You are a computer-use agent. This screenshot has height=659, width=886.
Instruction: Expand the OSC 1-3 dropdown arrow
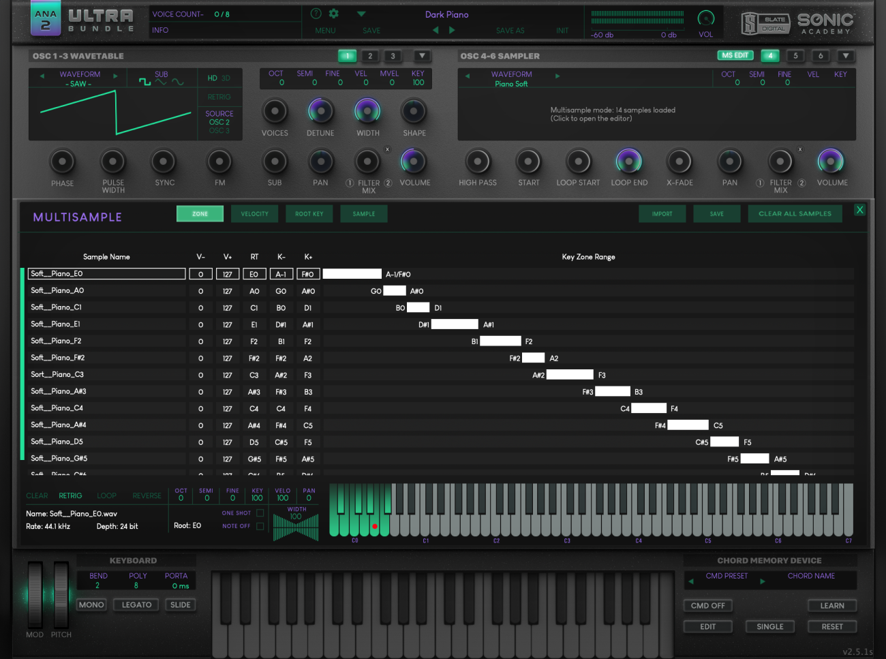pyautogui.click(x=422, y=56)
